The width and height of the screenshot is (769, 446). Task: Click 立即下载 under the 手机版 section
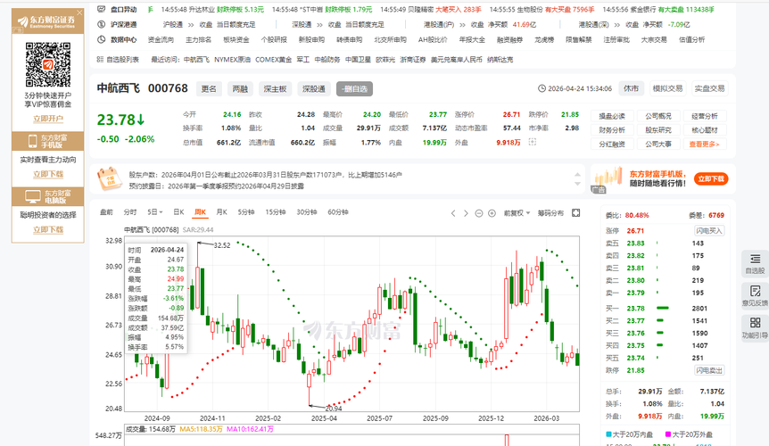coord(48,174)
